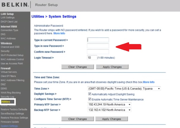Toggle Enable Automatic Time Server Maintenance

pyautogui.click(x=90, y=99)
